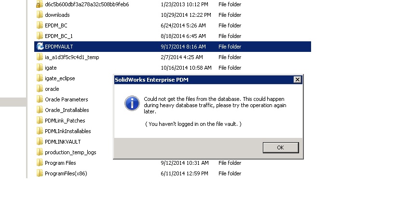Select the EPDM_BC_1 folder name

coord(59,36)
